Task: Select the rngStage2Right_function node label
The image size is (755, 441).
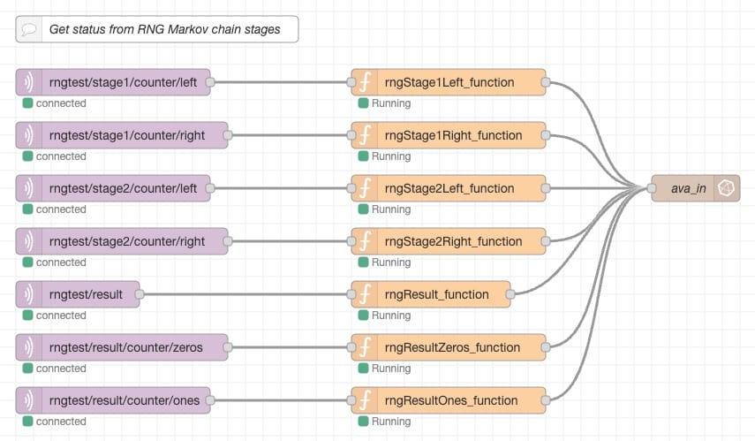Action: [453, 241]
